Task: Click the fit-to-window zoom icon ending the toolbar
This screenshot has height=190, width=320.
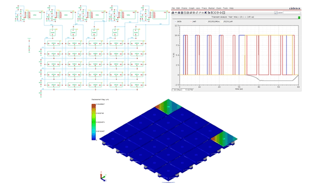Action: 224,13
